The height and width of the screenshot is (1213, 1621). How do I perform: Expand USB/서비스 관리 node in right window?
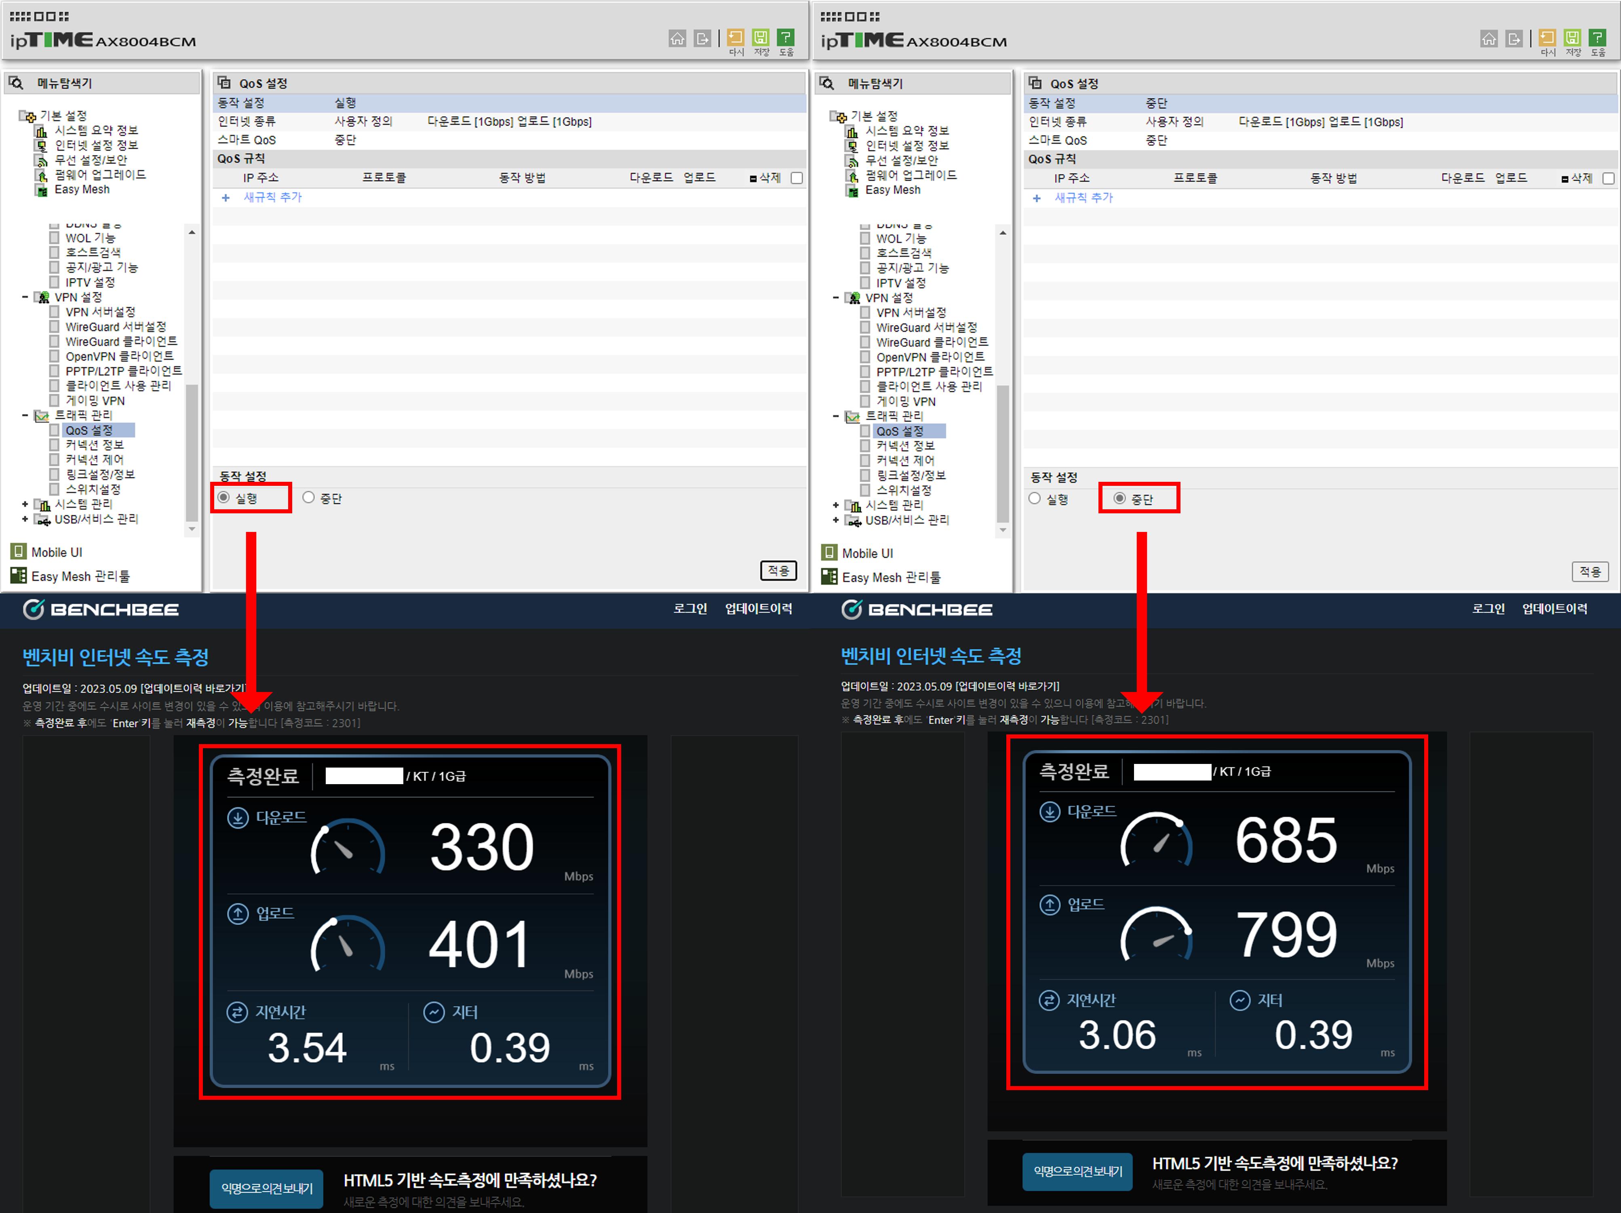coord(835,520)
